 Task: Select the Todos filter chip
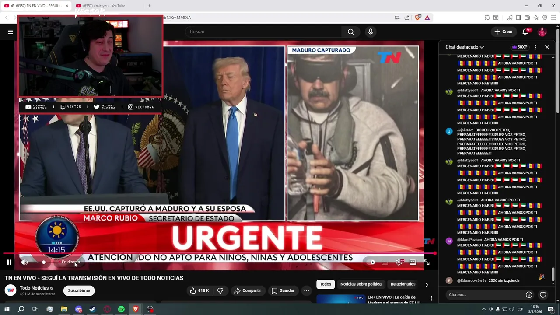(x=325, y=284)
